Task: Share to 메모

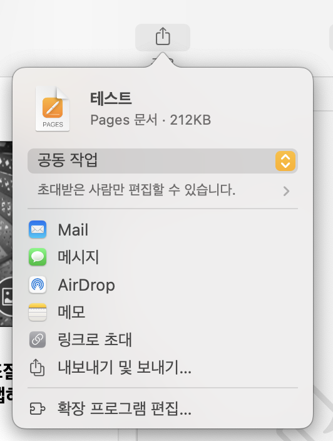Action: (x=71, y=312)
